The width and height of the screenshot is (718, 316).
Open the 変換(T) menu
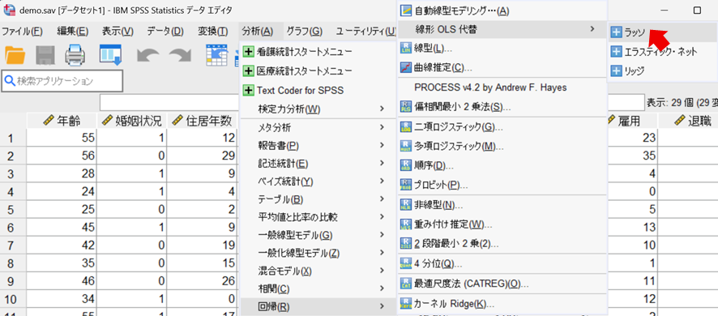pos(212,31)
